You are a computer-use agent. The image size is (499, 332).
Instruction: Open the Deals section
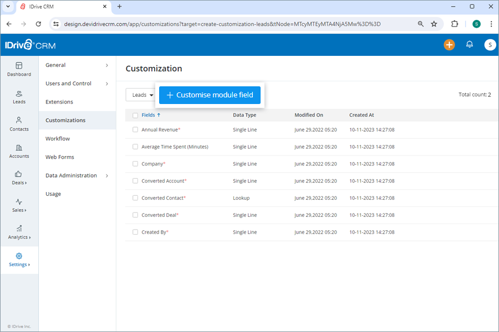[19, 179]
